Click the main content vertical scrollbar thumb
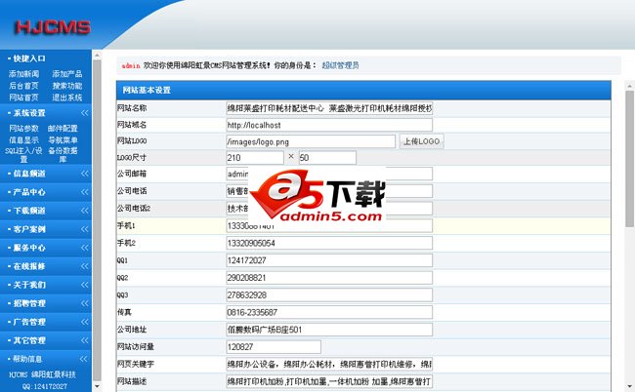The image size is (635, 392). tap(629, 158)
